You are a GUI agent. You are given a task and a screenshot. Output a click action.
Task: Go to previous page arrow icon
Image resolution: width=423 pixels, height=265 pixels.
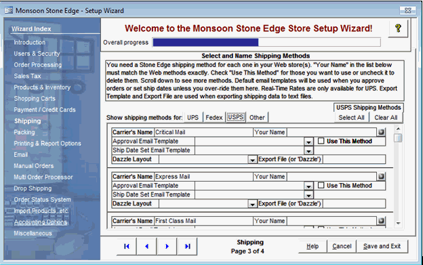(146, 246)
